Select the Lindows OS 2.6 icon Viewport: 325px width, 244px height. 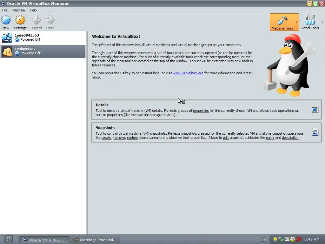[x=7, y=51]
